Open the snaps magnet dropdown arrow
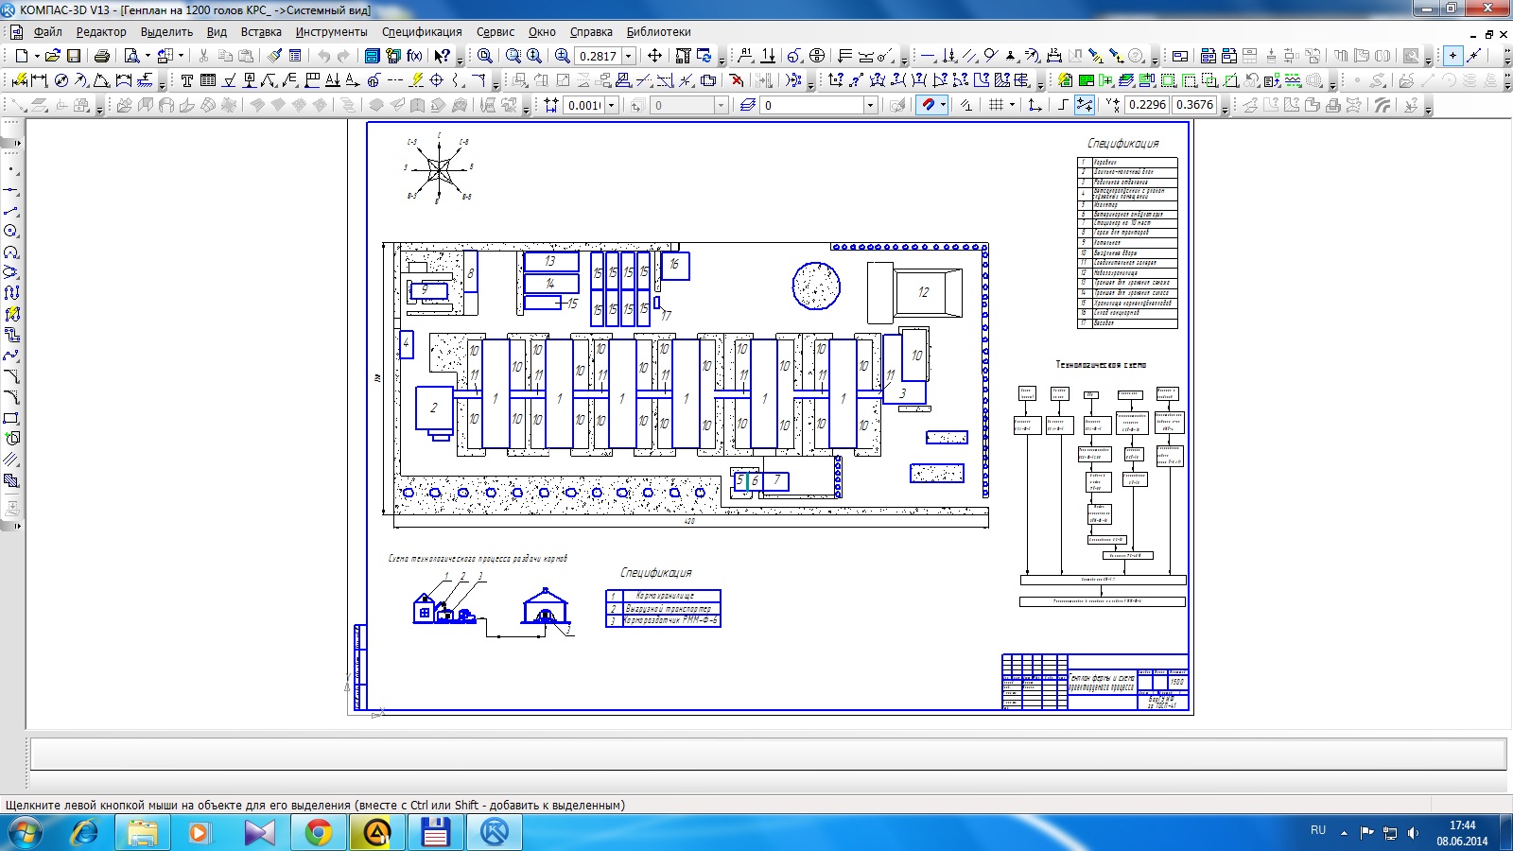Screen dimensions: 1513x851 tap(943, 105)
